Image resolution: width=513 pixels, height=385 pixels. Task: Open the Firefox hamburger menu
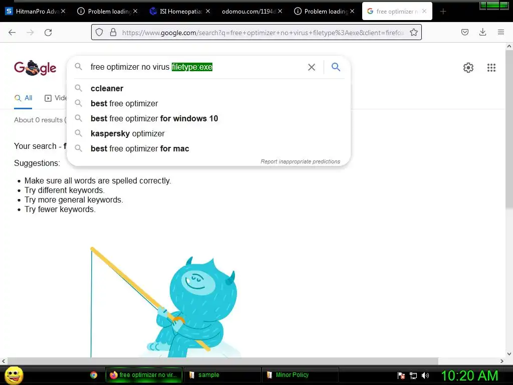point(500,32)
